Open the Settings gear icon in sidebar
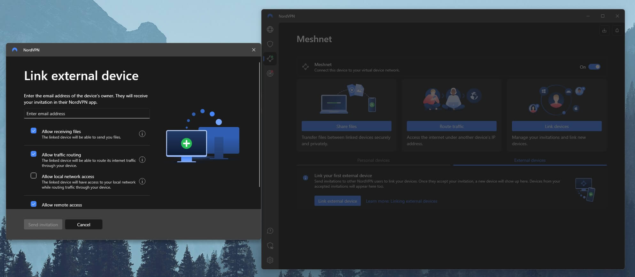 pos(270,260)
